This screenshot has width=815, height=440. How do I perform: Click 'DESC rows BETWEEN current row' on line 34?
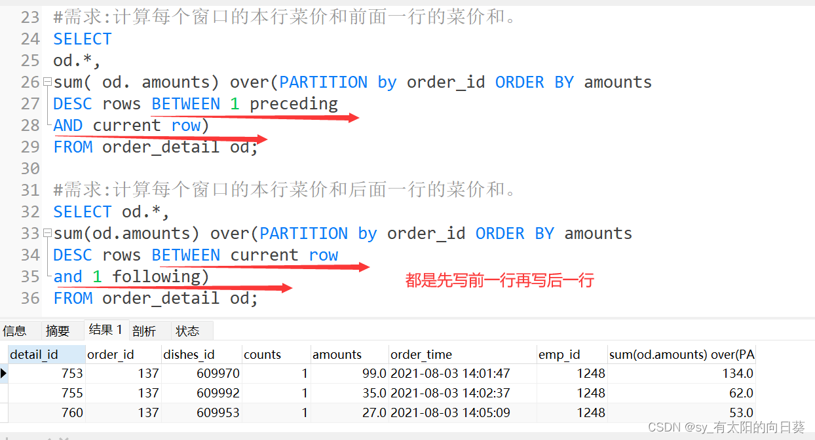(x=195, y=255)
